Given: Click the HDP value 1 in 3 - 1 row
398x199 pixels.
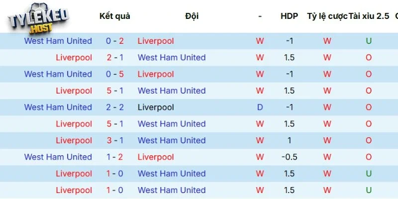Looking at the screenshot, I should [289, 140].
